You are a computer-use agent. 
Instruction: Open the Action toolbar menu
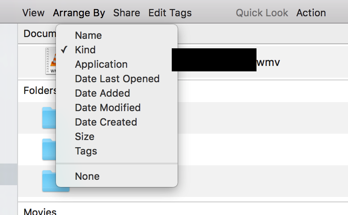click(x=311, y=13)
